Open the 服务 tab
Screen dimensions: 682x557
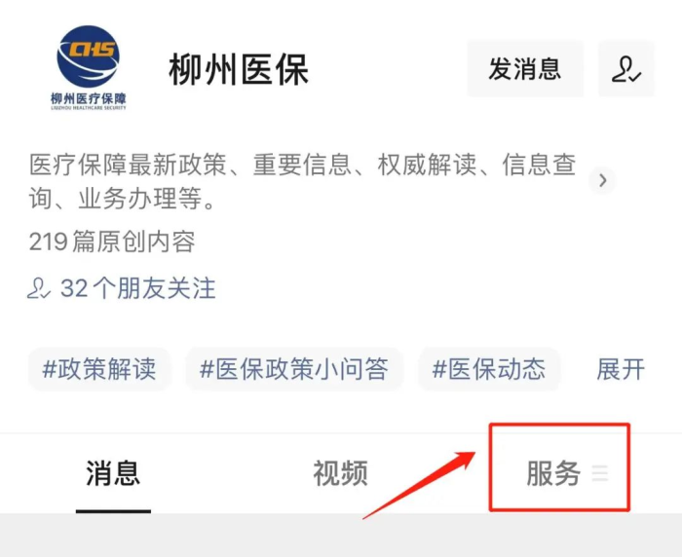coord(553,473)
